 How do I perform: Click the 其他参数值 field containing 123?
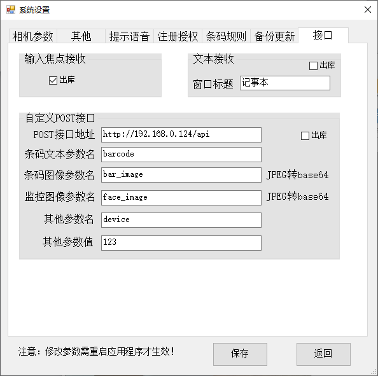181,243
